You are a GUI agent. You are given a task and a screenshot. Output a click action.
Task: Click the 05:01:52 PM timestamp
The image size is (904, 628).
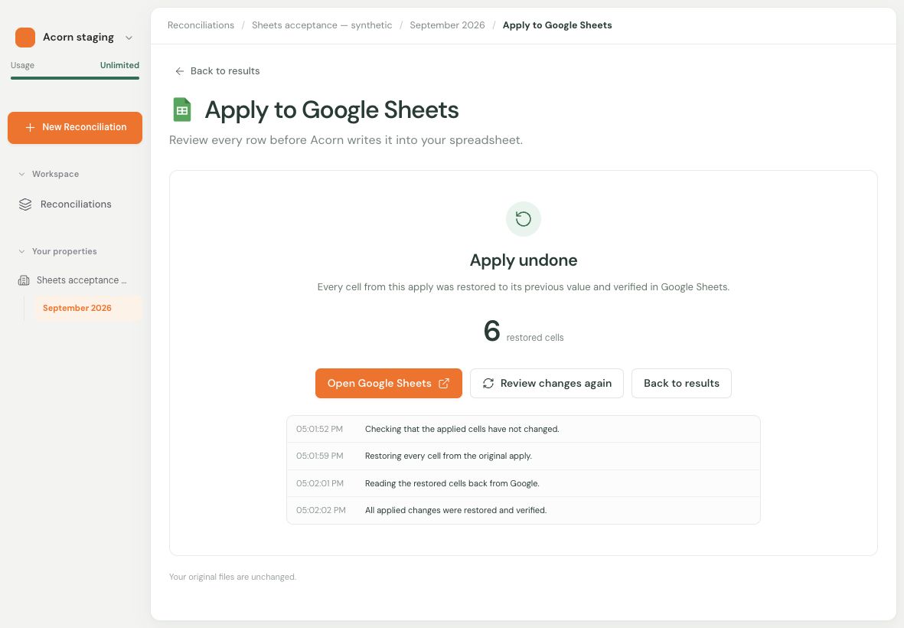click(319, 429)
